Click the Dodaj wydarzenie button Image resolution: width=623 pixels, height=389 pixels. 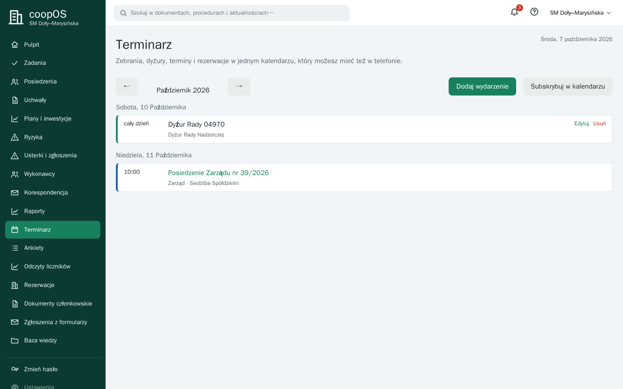[x=482, y=86]
